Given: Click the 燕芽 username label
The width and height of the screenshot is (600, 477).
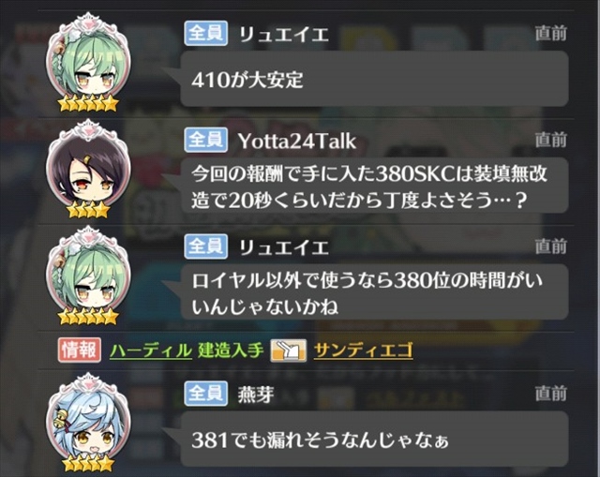Looking at the screenshot, I should pos(256,394).
